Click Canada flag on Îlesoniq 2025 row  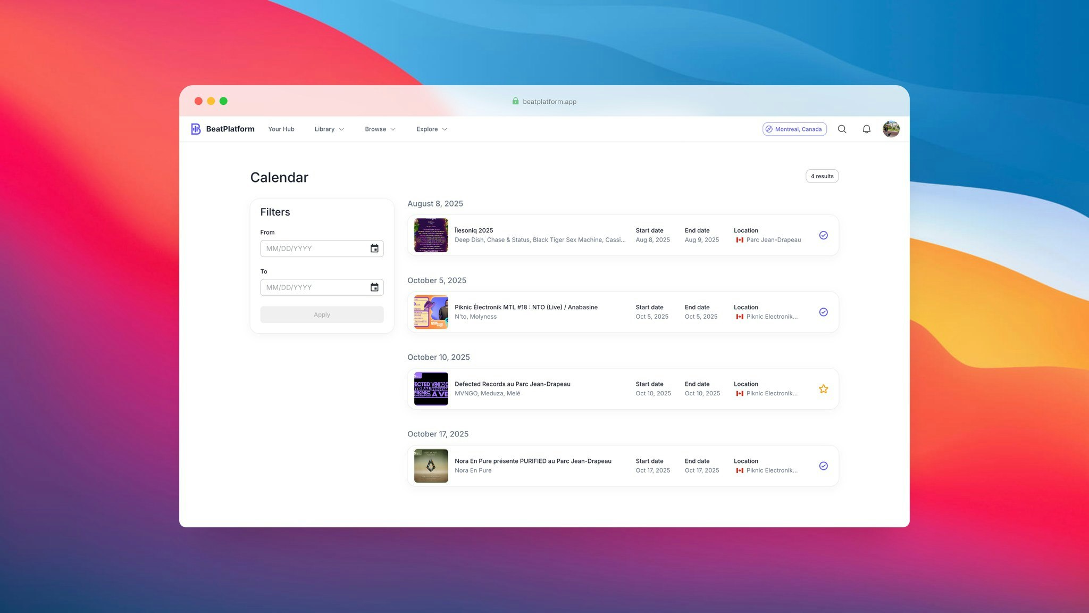[x=740, y=240]
